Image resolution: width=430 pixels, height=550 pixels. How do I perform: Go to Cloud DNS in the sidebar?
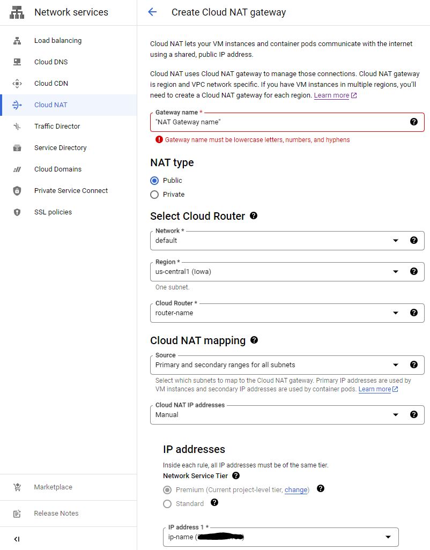51,62
